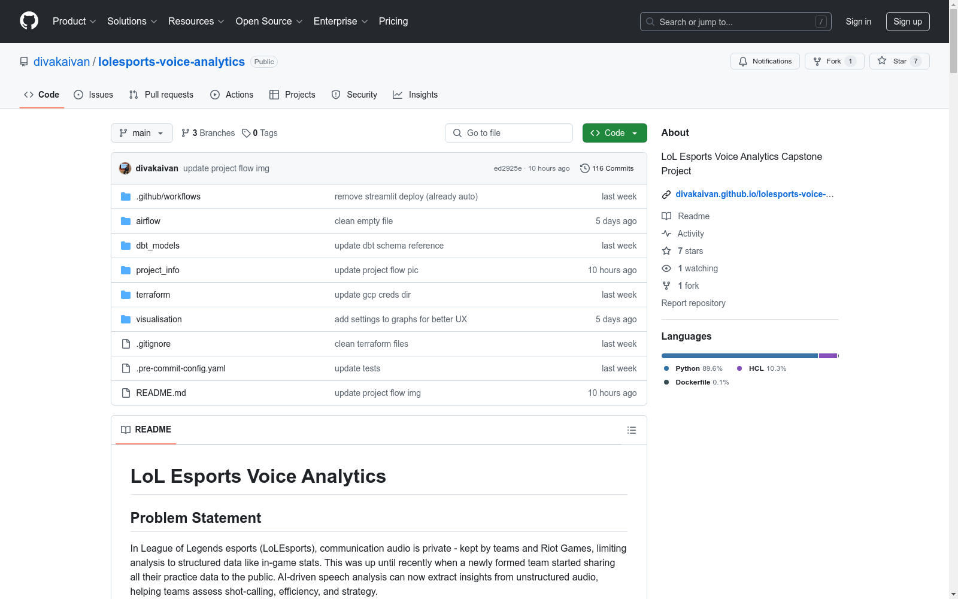The image size is (958, 599).
Task: Click the Search or jump to field
Action: point(736,22)
